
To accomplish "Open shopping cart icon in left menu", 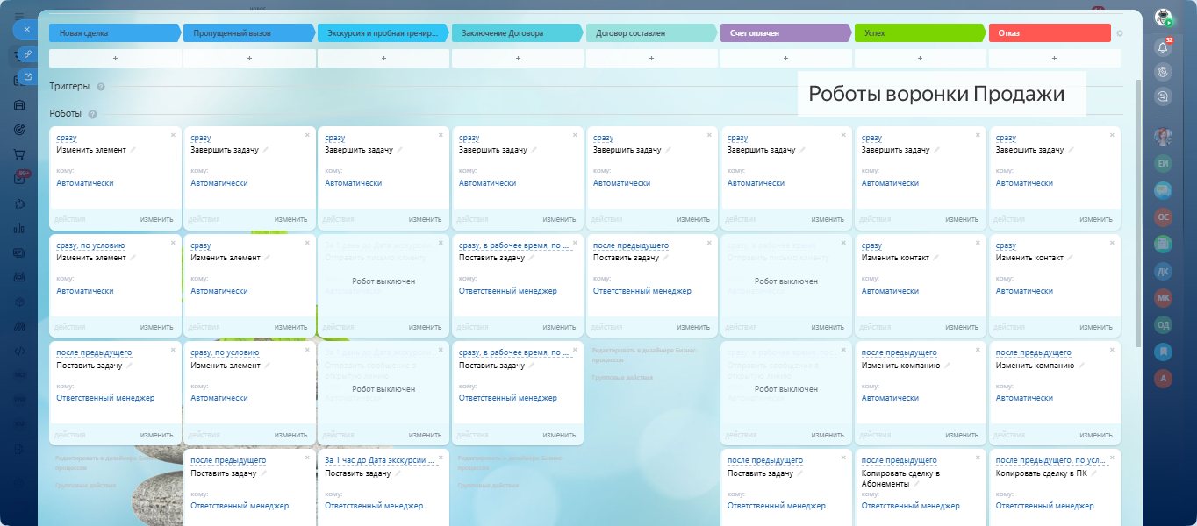I will click(x=19, y=154).
